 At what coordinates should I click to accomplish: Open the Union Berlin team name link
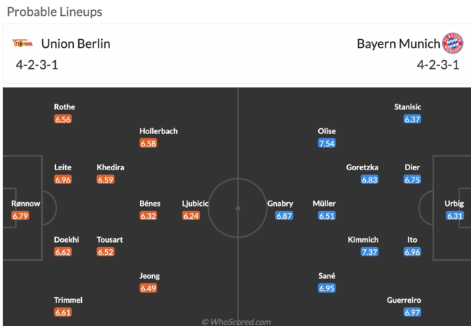(75, 43)
